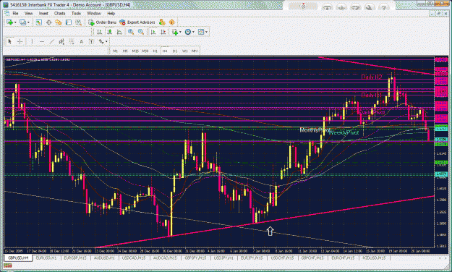The image size is (452, 272).
Task: Toggle chart Auto Scroll
Action: tap(153, 32)
